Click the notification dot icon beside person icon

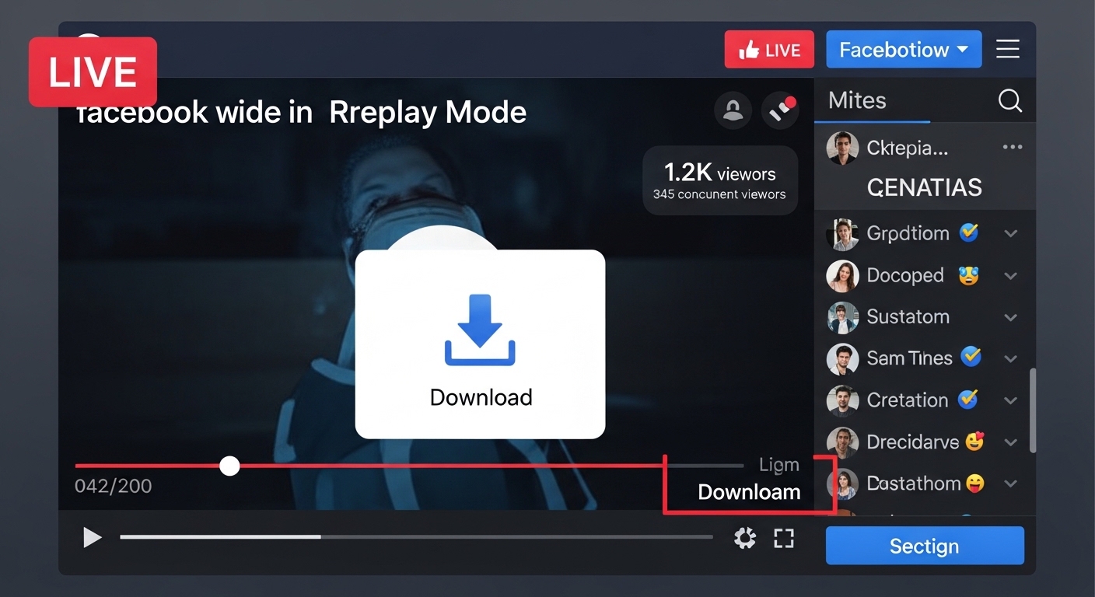tap(780, 110)
